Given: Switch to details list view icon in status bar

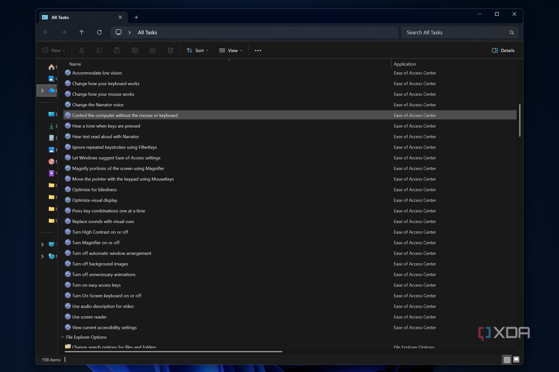Looking at the screenshot, I should [506, 360].
